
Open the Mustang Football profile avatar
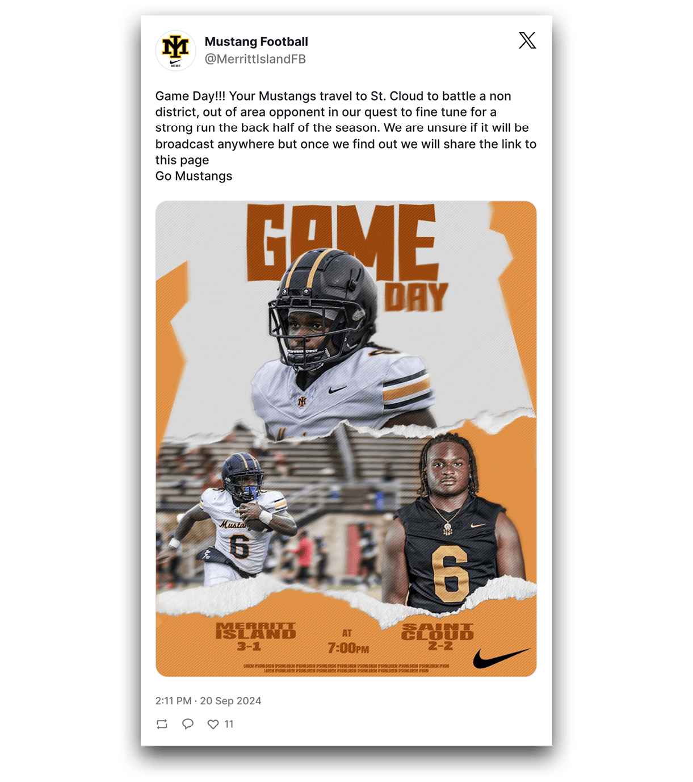[x=175, y=50]
